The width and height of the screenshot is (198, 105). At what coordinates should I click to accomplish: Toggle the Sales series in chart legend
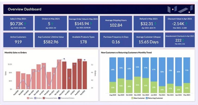click(30, 98)
